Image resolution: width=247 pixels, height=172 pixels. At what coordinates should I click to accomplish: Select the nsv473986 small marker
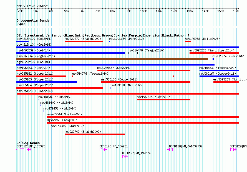[51, 129]
